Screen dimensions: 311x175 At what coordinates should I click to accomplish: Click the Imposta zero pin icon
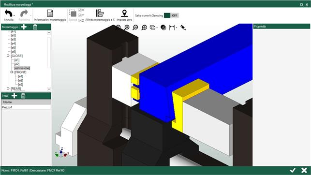point(124,13)
